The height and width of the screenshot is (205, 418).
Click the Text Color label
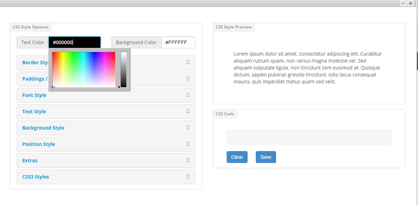(33, 43)
